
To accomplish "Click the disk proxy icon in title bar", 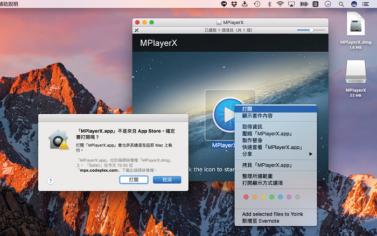I will [219, 23].
